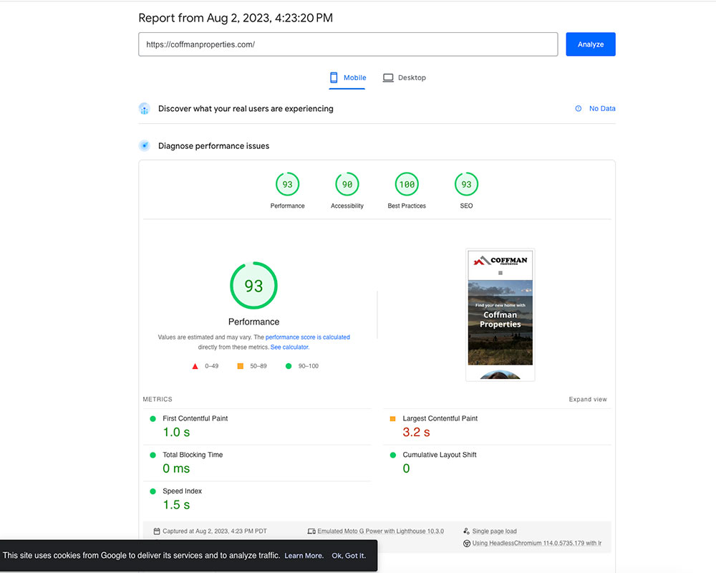The image size is (716, 573).
Task: Click the Diagnose performance issues icon
Action: tap(144, 146)
